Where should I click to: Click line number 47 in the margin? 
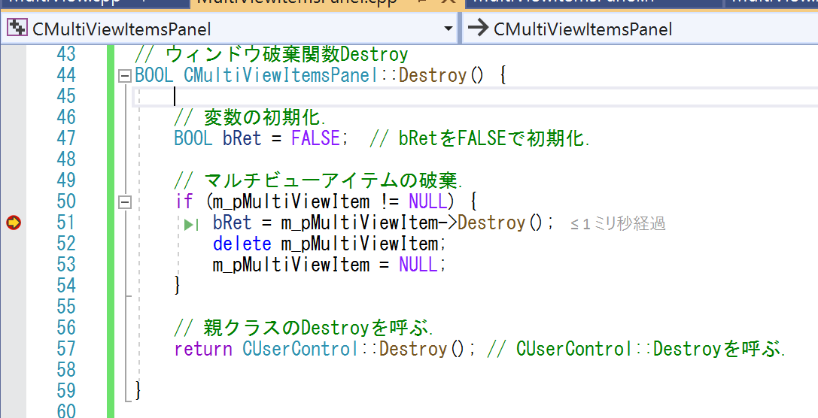65,138
